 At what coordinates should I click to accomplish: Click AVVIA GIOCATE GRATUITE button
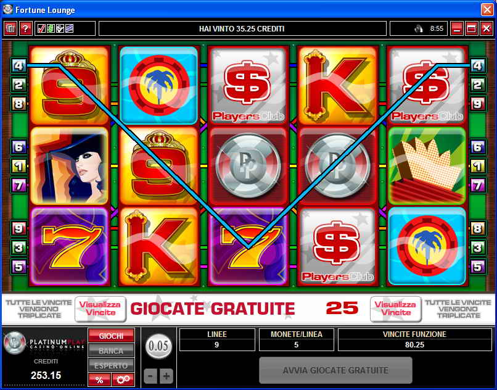pyautogui.click(x=335, y=370)
